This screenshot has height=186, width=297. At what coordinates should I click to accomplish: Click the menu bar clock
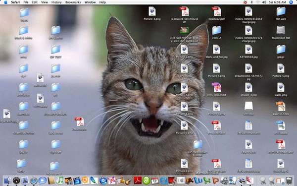[277, 2]
